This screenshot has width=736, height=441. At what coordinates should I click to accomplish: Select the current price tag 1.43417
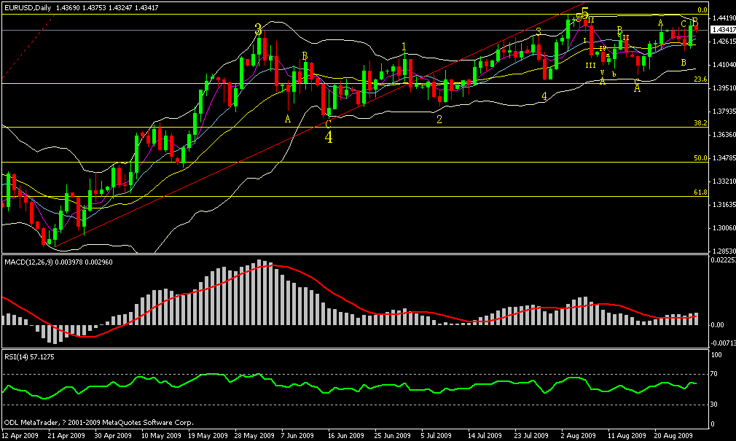[724, 30]
